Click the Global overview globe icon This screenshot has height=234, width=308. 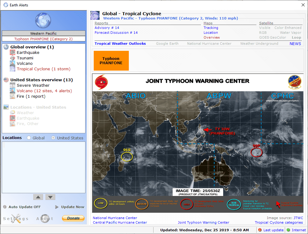[x=6, y=47]
